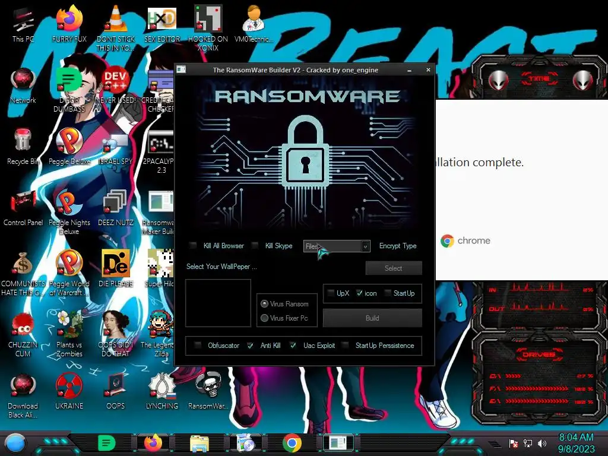Open the green chat app on the taskbar
Viewport: 608px width, 456px height.
point(106,443)
